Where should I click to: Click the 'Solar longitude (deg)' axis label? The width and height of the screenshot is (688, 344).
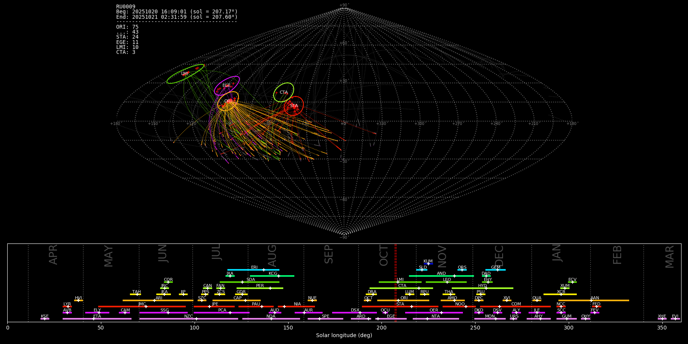point(344,336)
